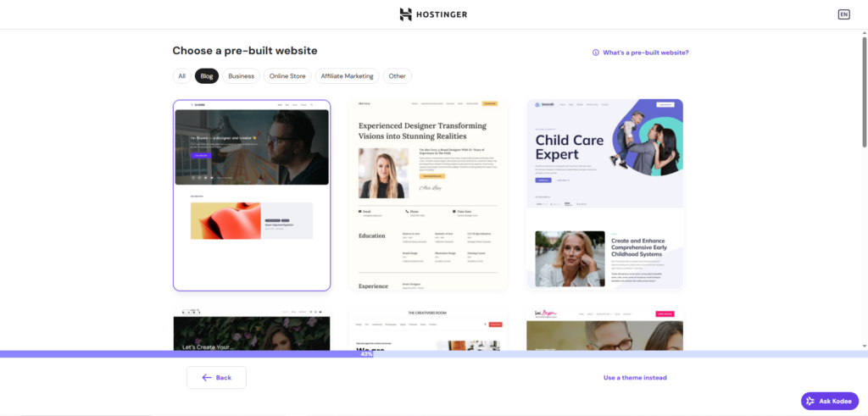This screenshot has width=868, height=416.
Task: Choose the designer and creator blog template
Action: (252, 195)
